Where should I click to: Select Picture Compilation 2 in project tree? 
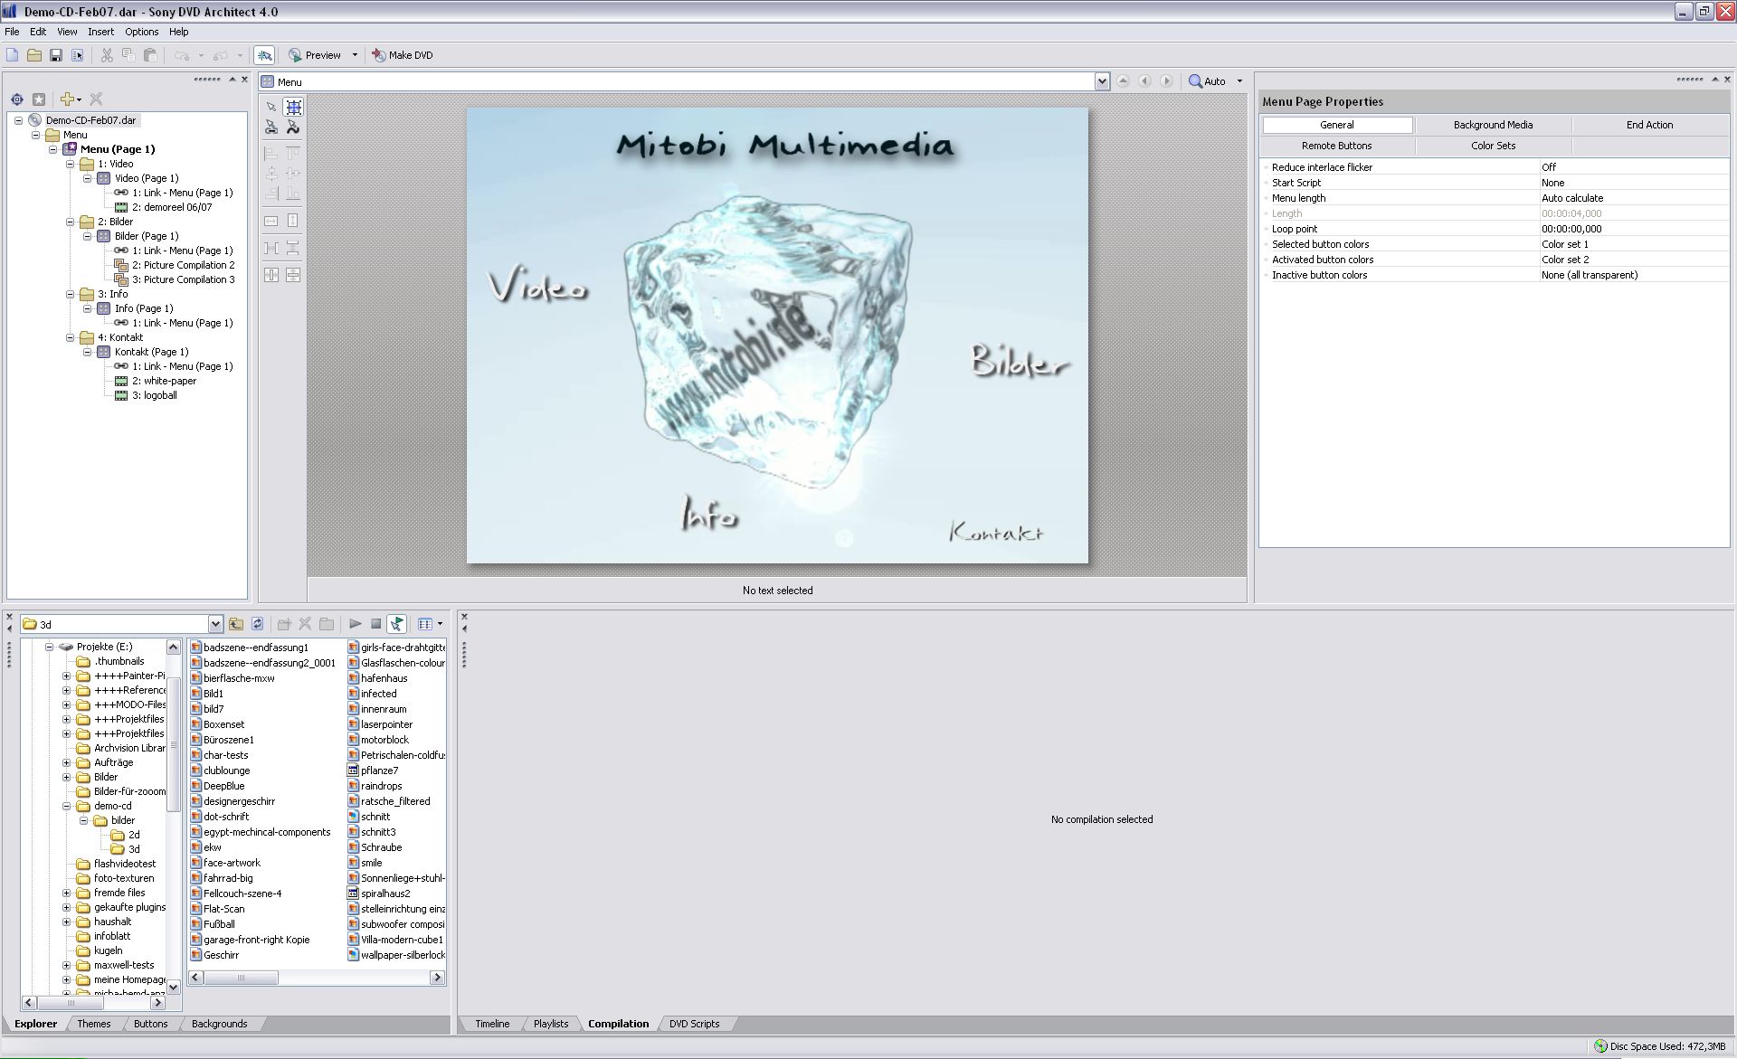(184, 265)
